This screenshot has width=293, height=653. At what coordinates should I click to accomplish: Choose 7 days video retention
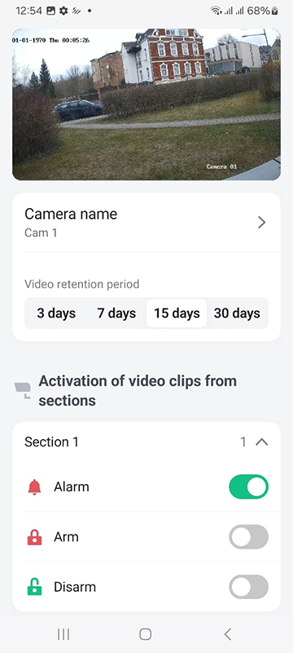point(116,313)
